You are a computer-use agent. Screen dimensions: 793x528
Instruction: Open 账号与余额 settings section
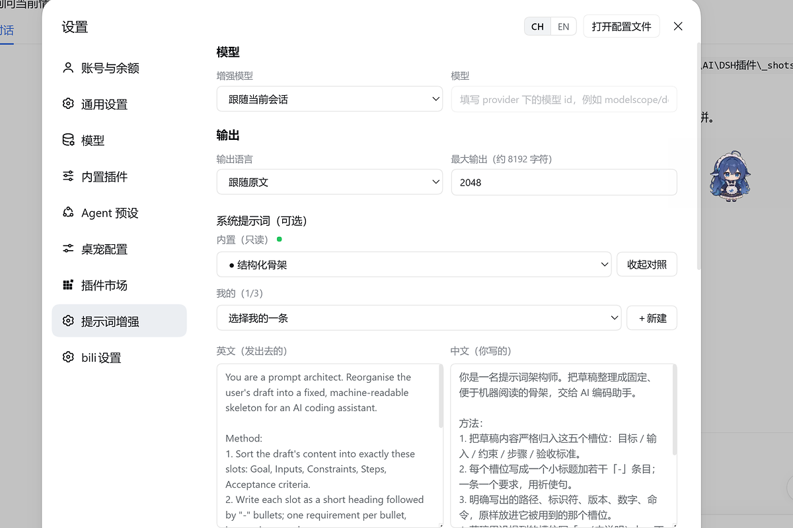pos(120,68)
